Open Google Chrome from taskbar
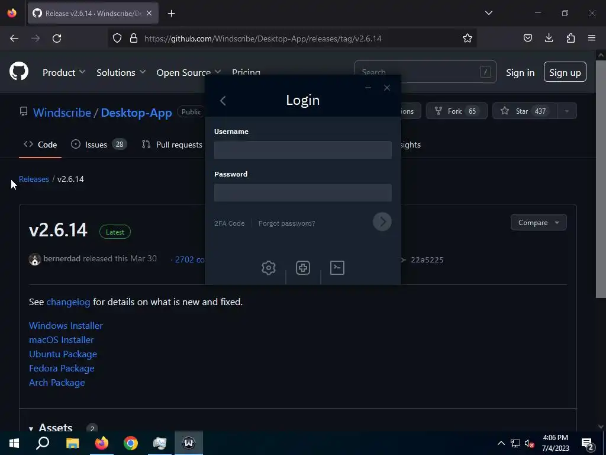 [131, 443]
